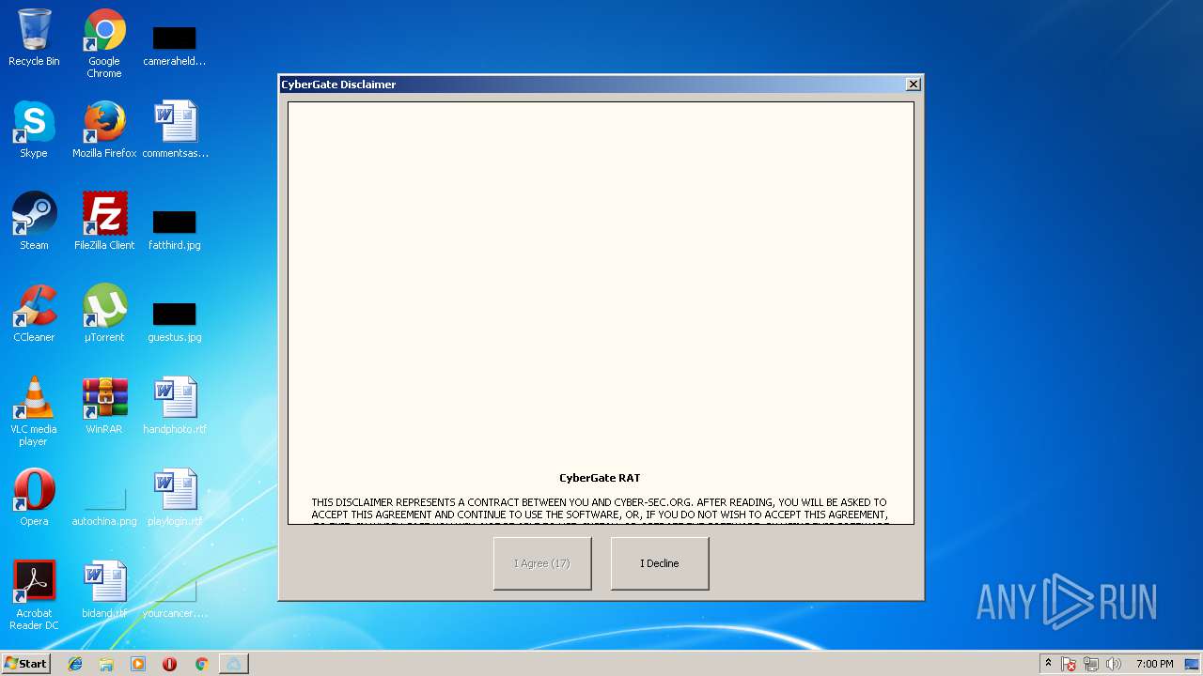Open the Recycle Bin desktop icon
The image size is (1203, 676).
34,38
